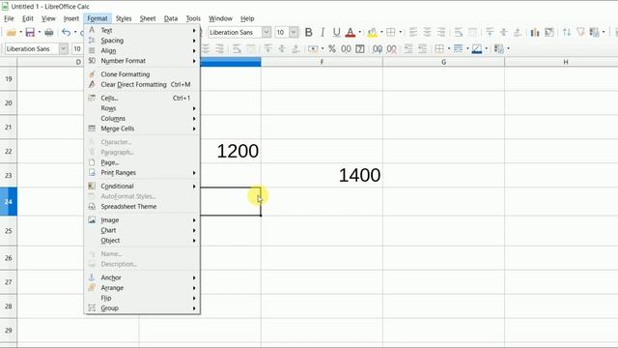Click the Format as Date calendar icon

coord(360,49)
